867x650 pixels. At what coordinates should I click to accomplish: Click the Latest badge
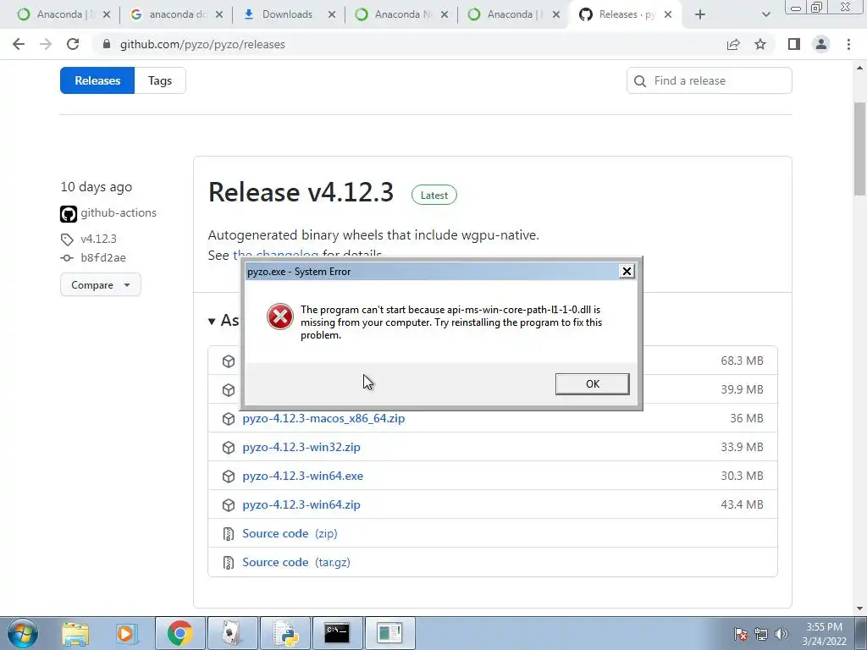pos(434,196)
